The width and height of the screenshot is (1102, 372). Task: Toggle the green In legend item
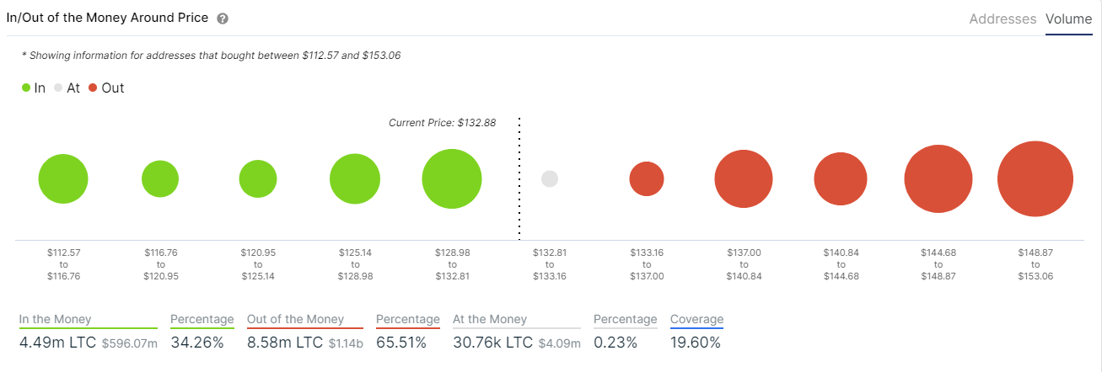point(34,88)
